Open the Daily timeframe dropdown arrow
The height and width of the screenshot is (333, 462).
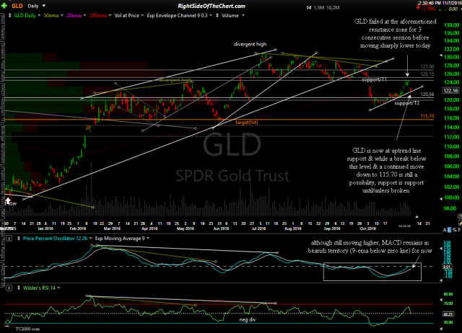pos(44,6)
